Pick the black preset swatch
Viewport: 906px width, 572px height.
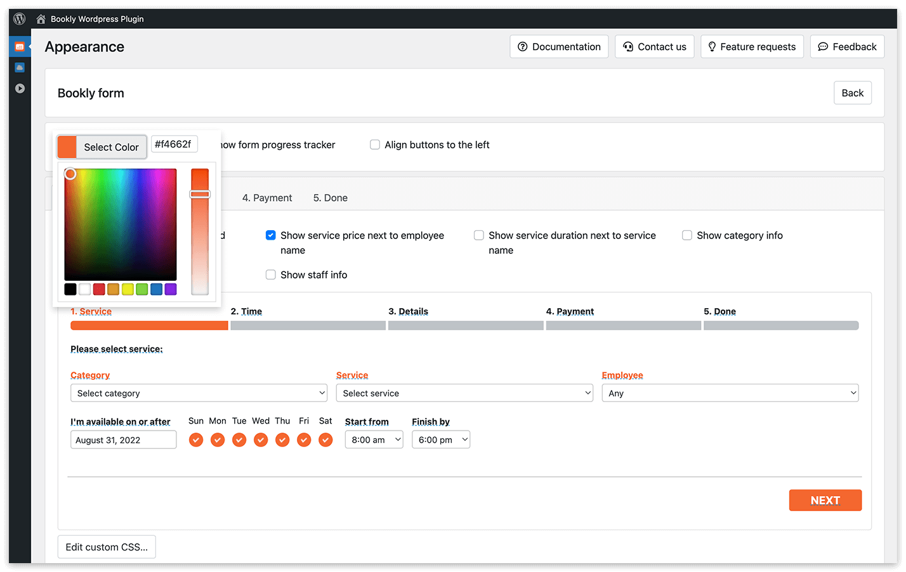[70, 289]
